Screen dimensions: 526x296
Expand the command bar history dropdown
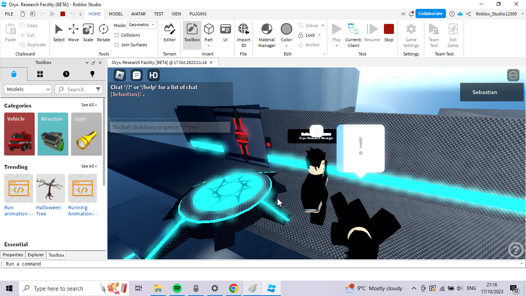click(x=522, y=264)
